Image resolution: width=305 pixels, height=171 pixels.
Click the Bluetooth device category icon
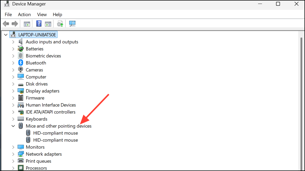click(x=21, y=63)
